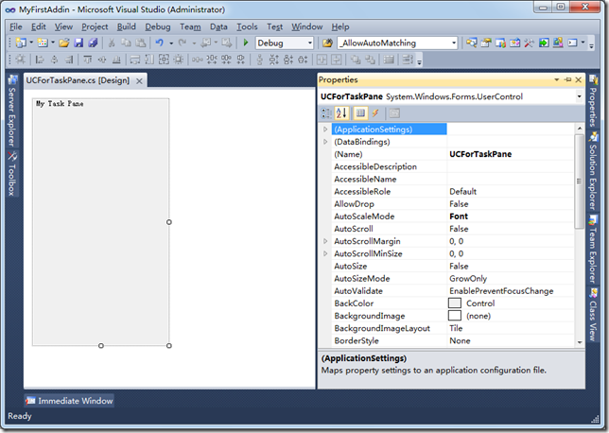Screen dimensions: 609x433
Task: Click the Cut scissors icon
Action: (112, 43)
